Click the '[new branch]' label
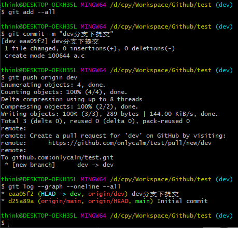Screen dimensions: 238x228 tap(34, 165)
